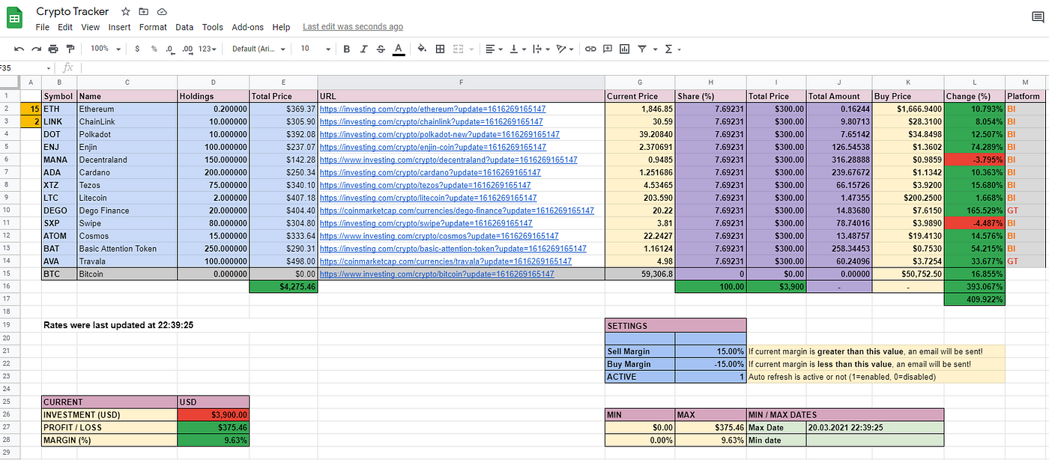Insert link with the chain icon

pyautogui.click(x=590, y=49)
